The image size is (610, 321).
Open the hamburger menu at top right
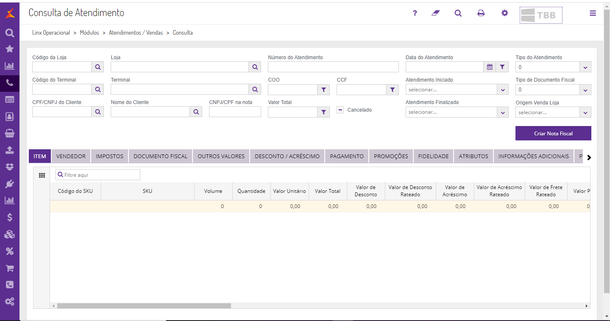pyautogui.click(x=593, y=13)
